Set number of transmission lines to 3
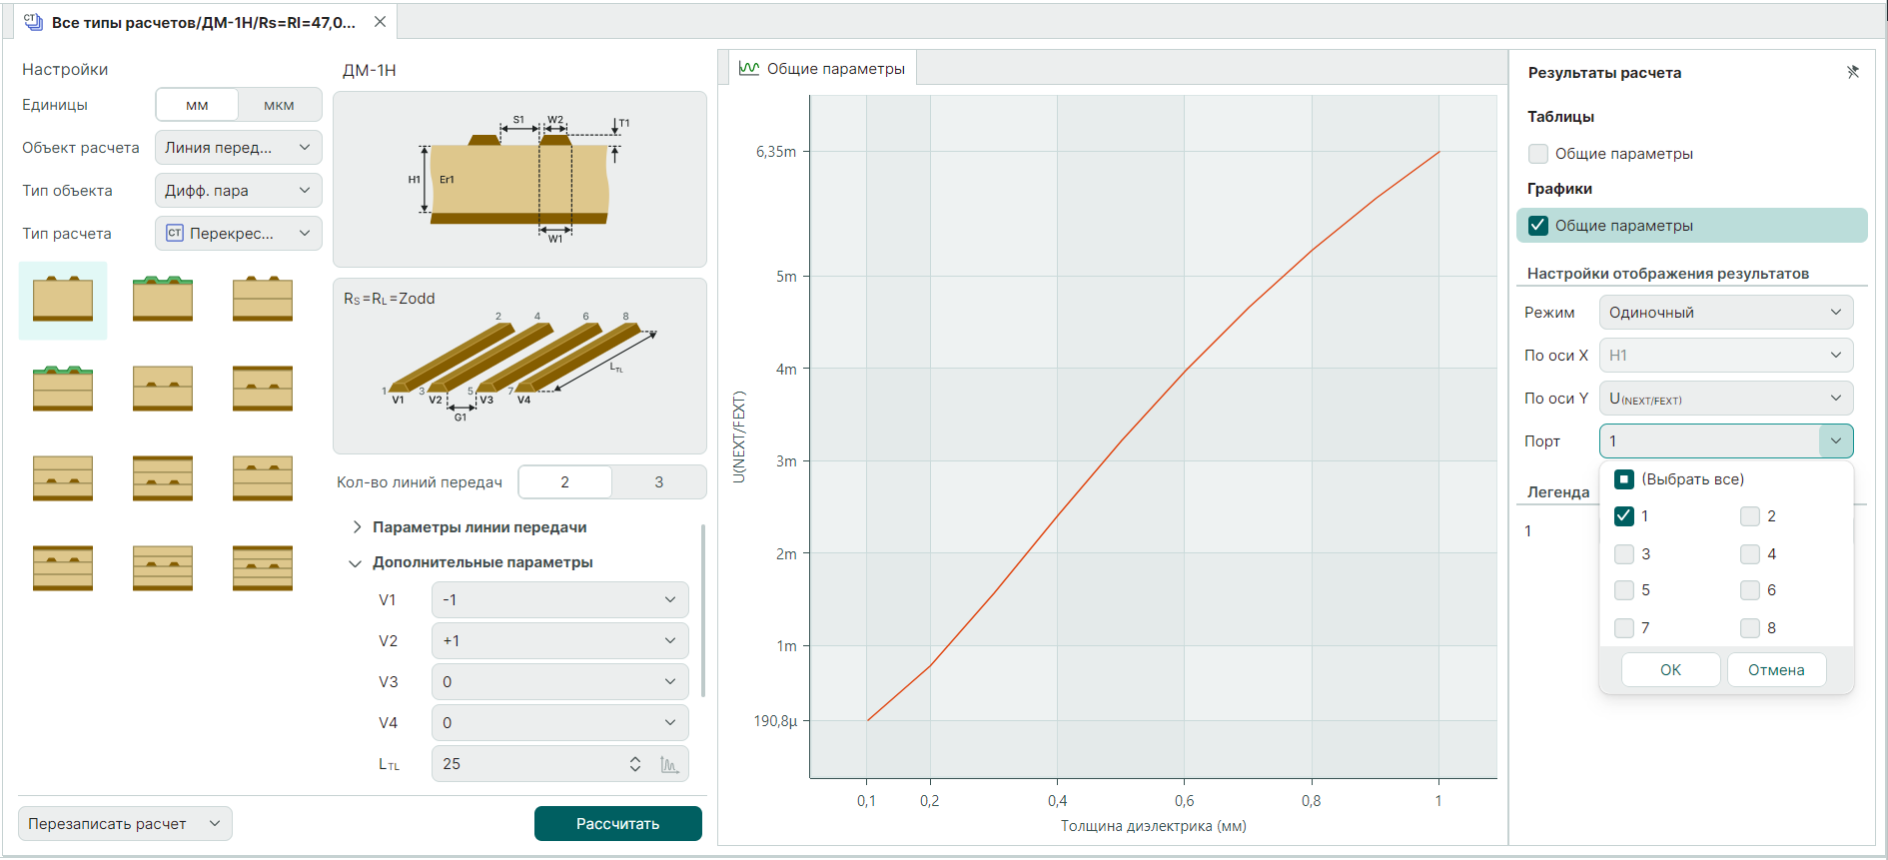This screenshot has height=860, width=1888. pyautogui.click(x=658, y=482)
